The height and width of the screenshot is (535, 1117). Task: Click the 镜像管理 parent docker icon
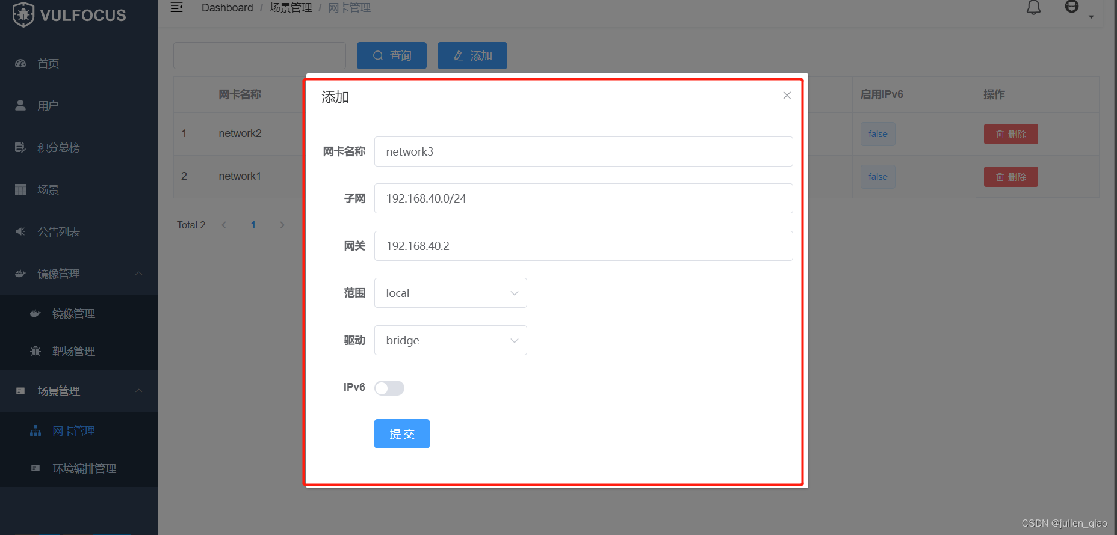tap(20, 274)
